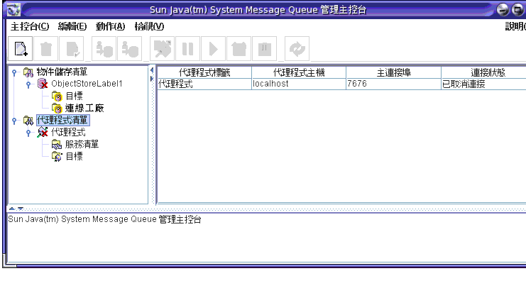
Task: Select the 代理程式 broker tree node
Action: click(68, 133)
